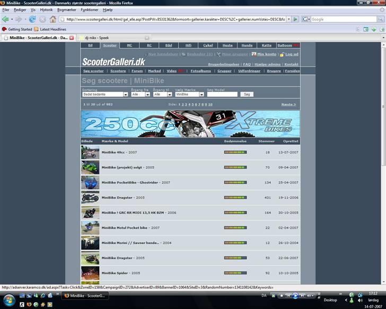Viewport: 386px width, 309px height.
Task: Open the MiniBike 49cc thumbnail
Action: pos(90,152)
